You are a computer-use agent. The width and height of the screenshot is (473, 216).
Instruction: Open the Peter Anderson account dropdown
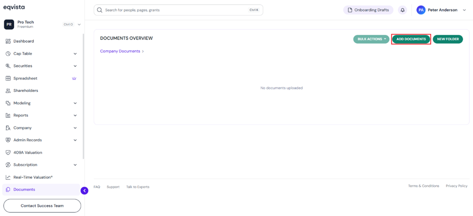[464, 10]
